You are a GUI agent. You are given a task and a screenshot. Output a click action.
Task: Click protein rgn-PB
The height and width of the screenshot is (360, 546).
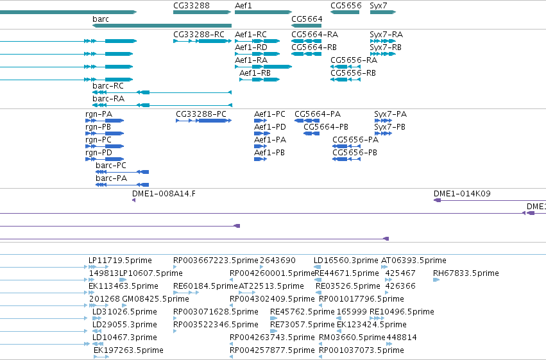tap(105, 133)
